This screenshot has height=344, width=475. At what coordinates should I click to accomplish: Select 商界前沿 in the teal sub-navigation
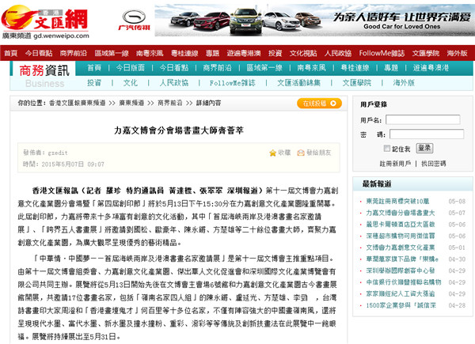217,68
